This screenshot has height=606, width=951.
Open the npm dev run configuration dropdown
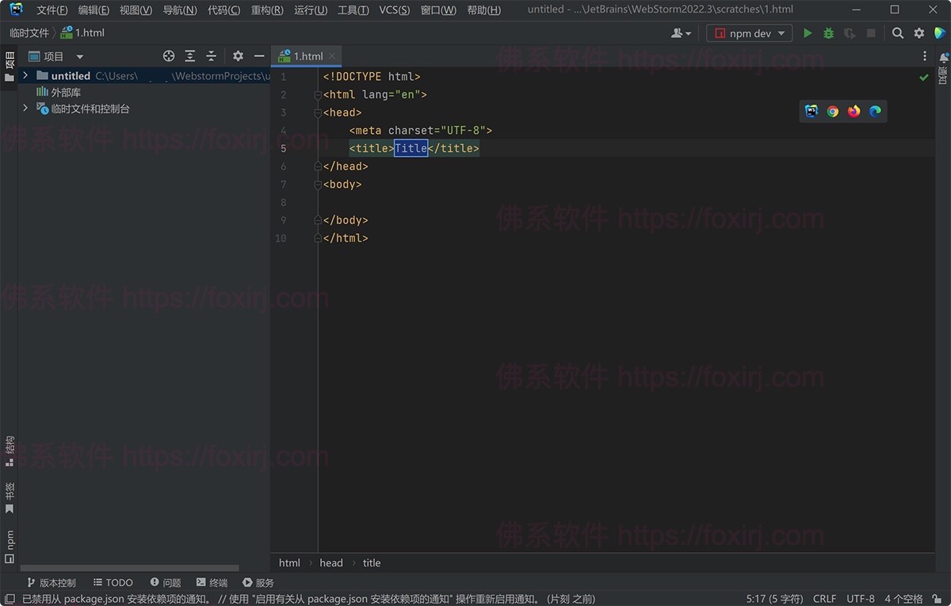(780, 33)
